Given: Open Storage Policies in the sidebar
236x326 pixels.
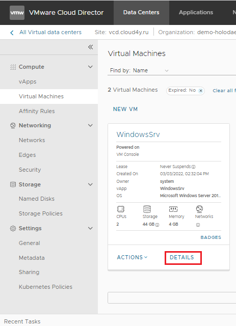Looking at the screenshot, I should click(x=41, y=214).
